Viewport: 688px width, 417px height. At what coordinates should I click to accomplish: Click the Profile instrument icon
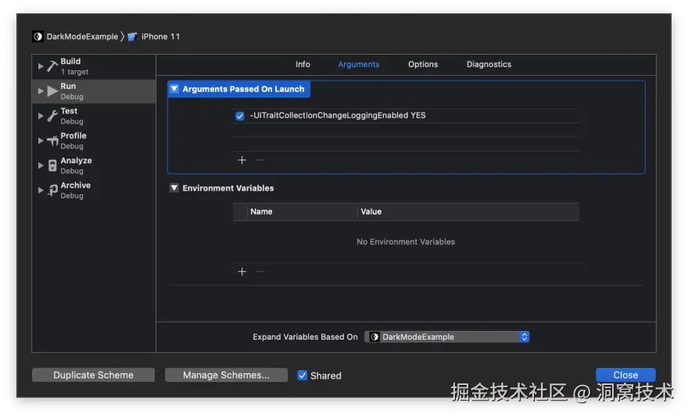(52, 141)
